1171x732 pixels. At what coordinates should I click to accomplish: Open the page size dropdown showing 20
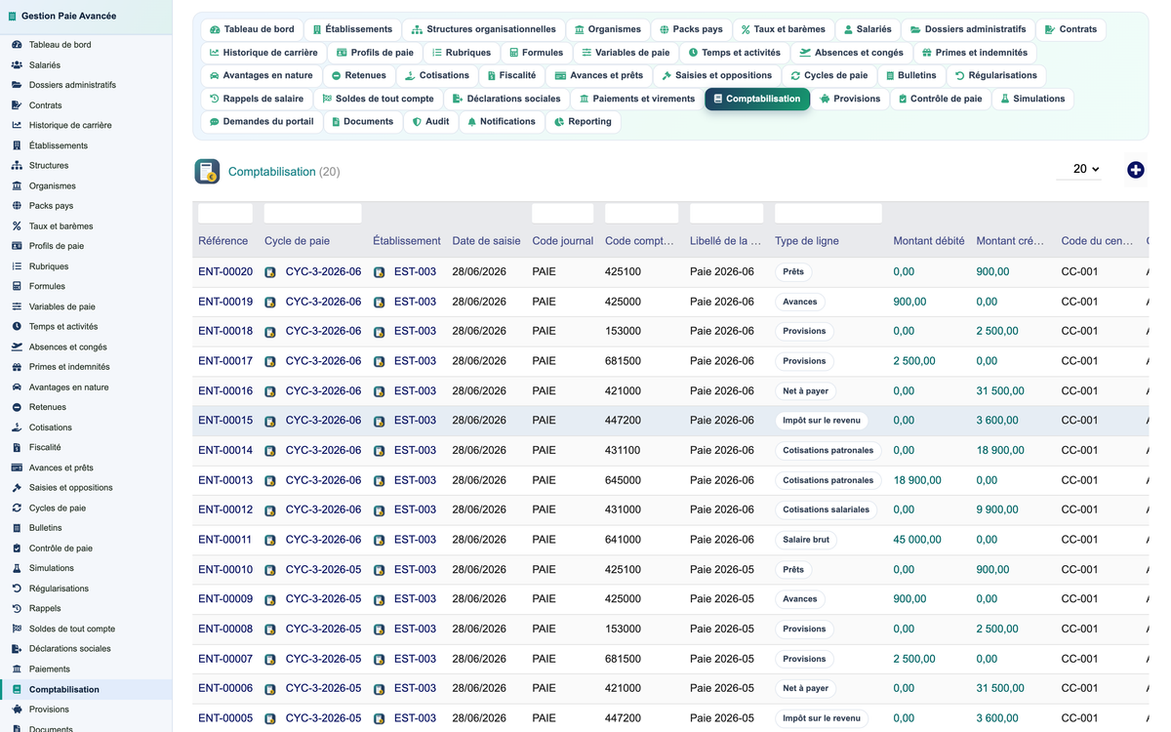[1078, 169]
